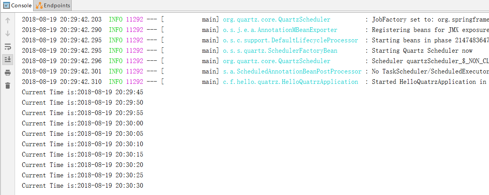Viewport: 489px width, 195px height.
Task: Switch to the Console tab
Action: pyautogui.click(x=17, y=5)
